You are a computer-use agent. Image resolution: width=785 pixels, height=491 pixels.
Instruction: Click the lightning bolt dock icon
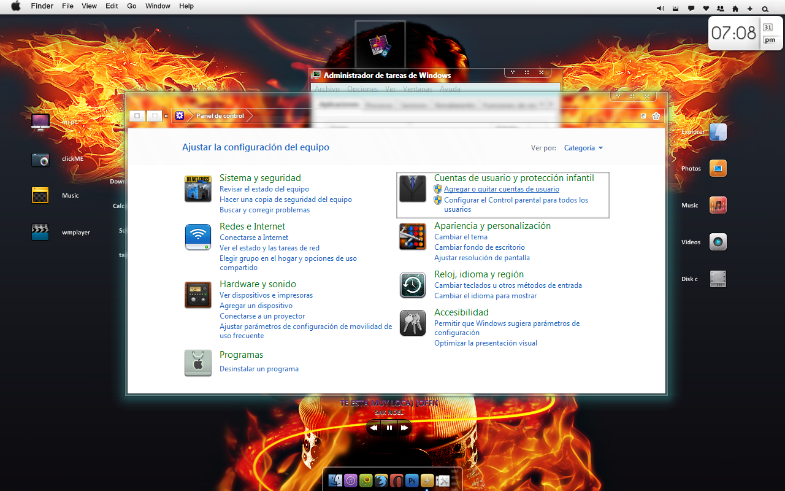[427, 481]
